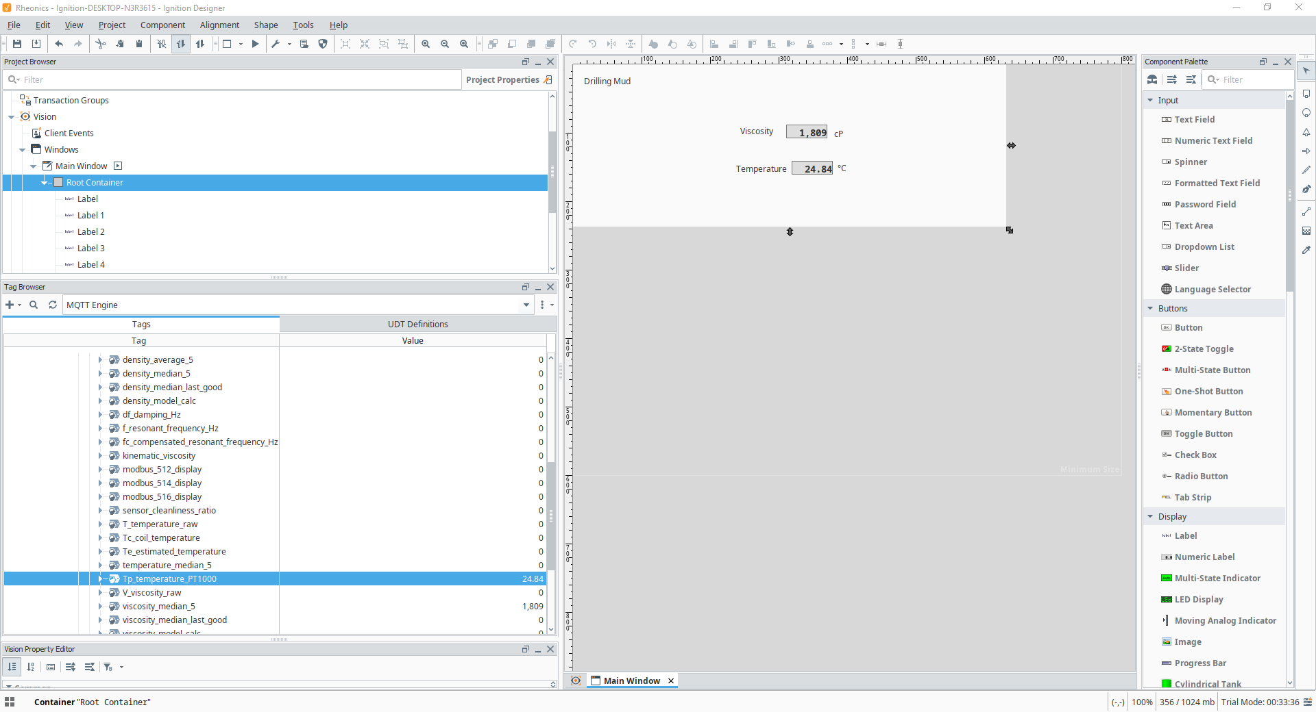Click the Windows grid icon in status bar
Viewport: 1316px width, 712px height.
pyautogui.click(x=10, y=702)
